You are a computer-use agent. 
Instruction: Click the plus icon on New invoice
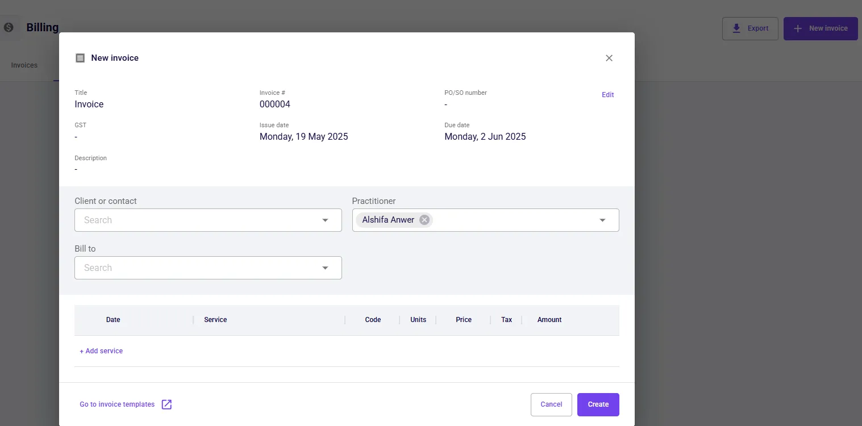coord(798,28)
